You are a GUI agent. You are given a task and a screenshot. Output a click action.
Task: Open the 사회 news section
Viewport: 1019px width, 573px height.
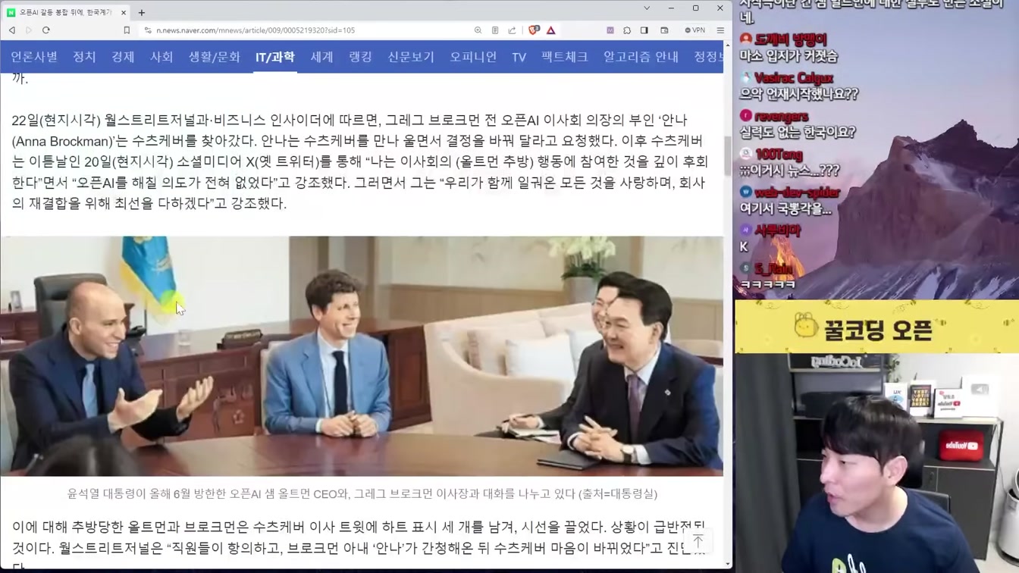coord(161,57)
